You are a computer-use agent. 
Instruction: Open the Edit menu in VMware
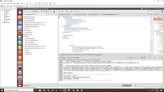tap(5, 3)
